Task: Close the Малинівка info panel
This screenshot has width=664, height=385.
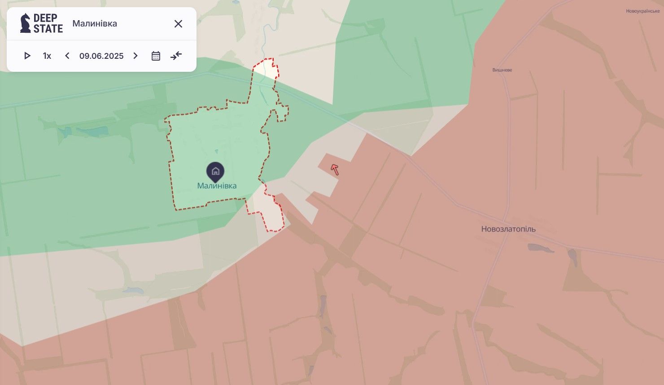Action: click(178, 24)
